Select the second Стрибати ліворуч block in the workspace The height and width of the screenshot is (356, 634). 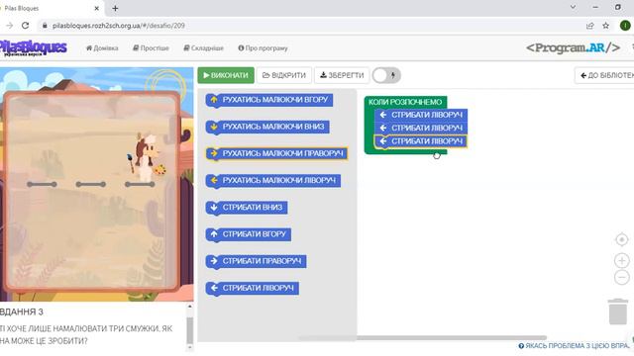[x=421, y=128]
